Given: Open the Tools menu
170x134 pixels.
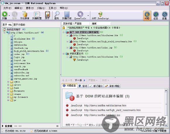Looking at the screenshot, I should click(x=52, y=8).
